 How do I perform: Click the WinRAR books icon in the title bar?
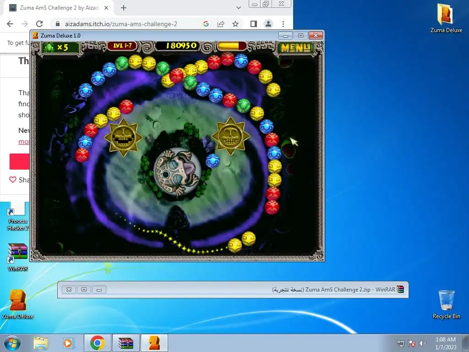[x=400, y=289]
